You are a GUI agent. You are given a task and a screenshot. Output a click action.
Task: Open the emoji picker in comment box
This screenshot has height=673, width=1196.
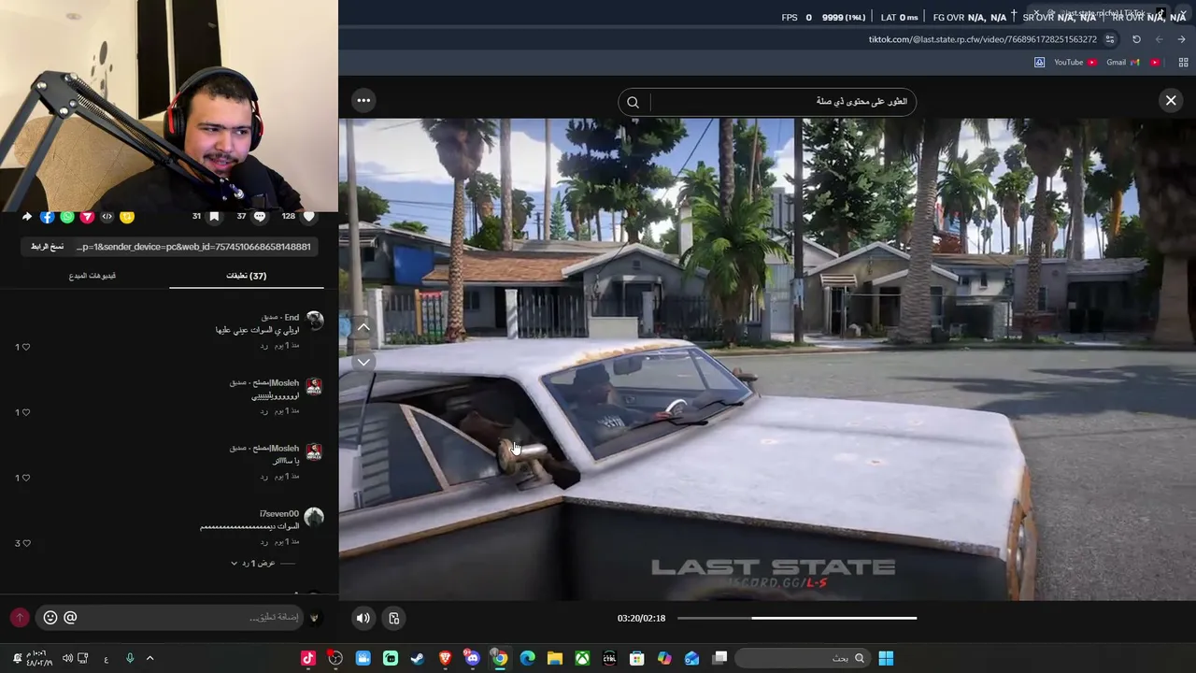pyautogui.click(x=50, y=618)
